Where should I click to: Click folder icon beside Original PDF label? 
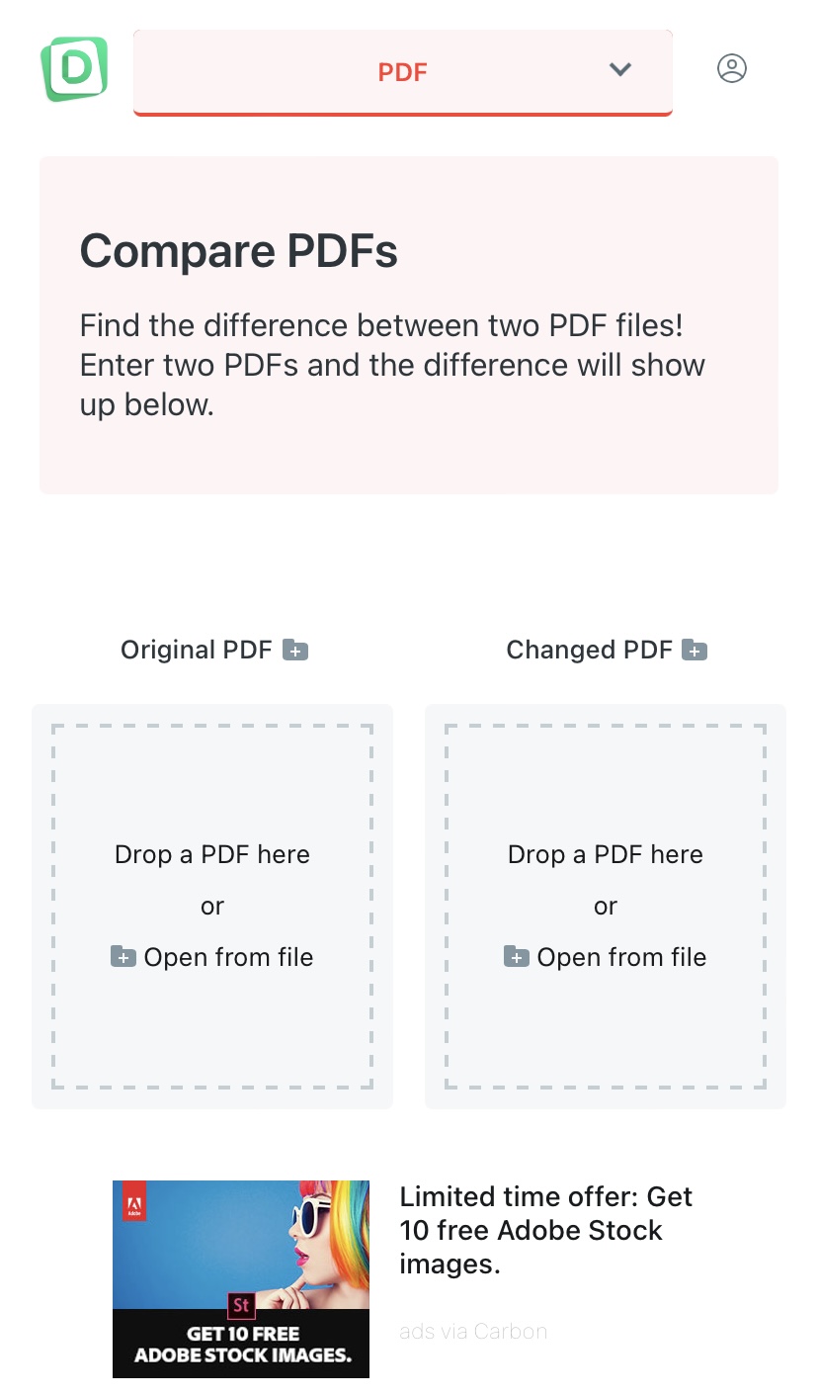coord(295,651)
